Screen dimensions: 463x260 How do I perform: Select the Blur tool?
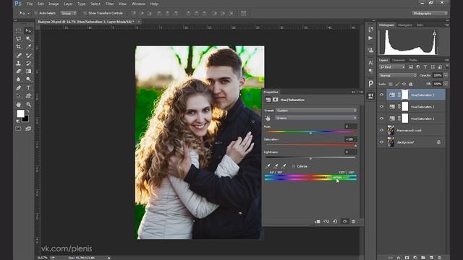(18, 79)
